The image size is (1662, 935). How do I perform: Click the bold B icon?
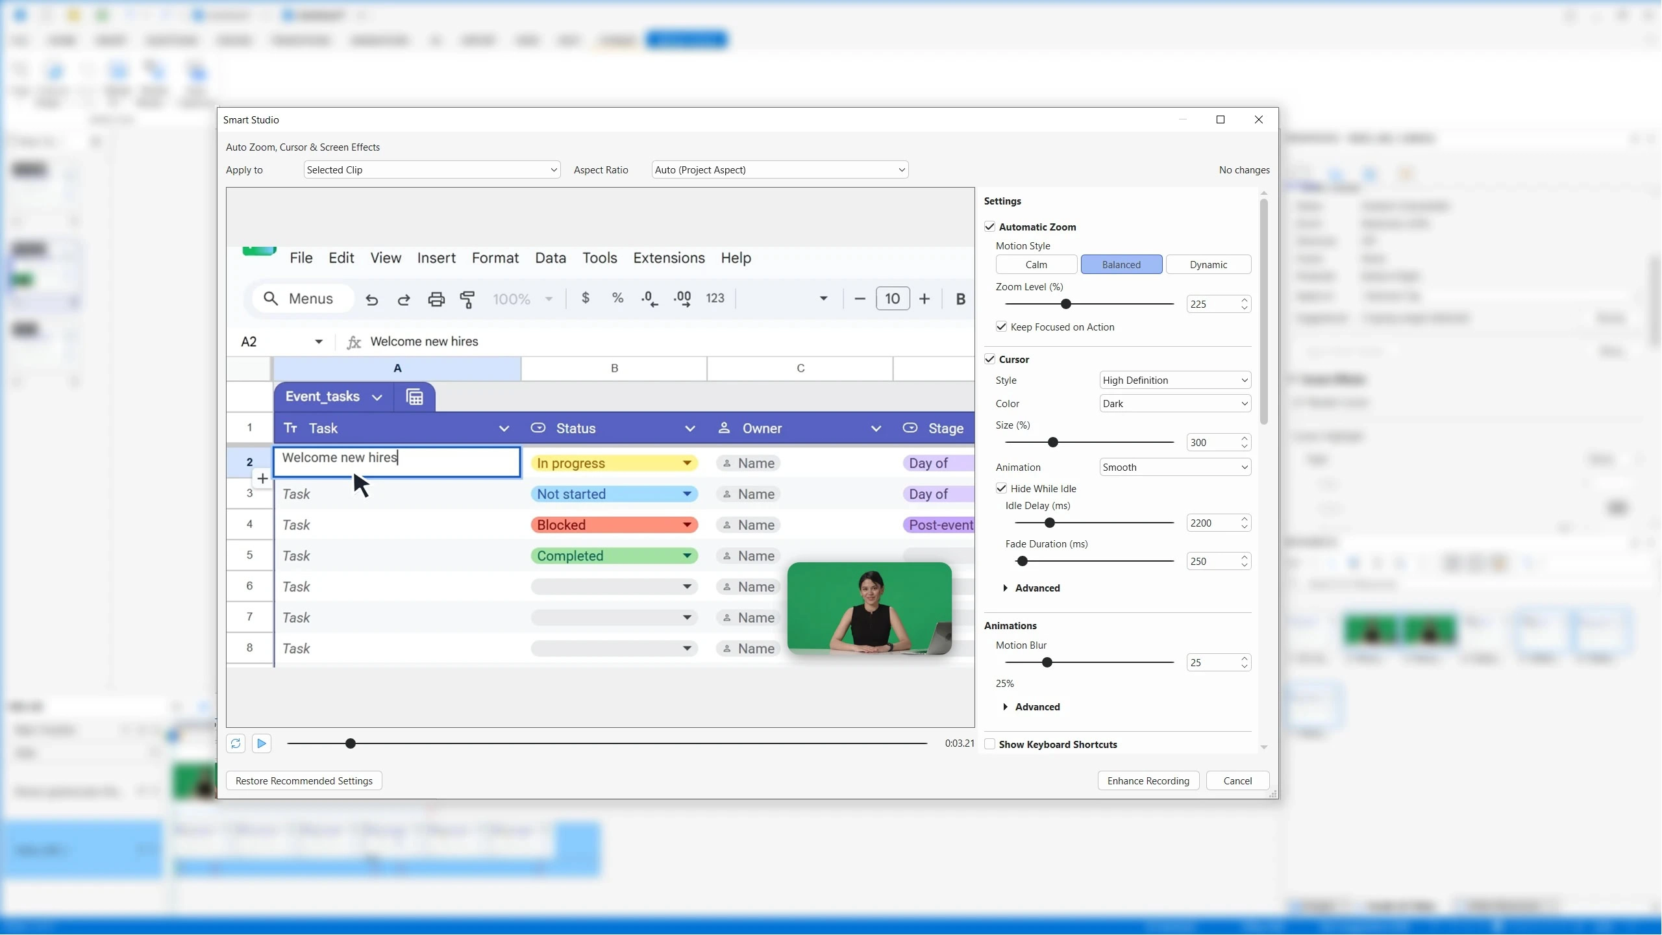click(x=960, y=299)
